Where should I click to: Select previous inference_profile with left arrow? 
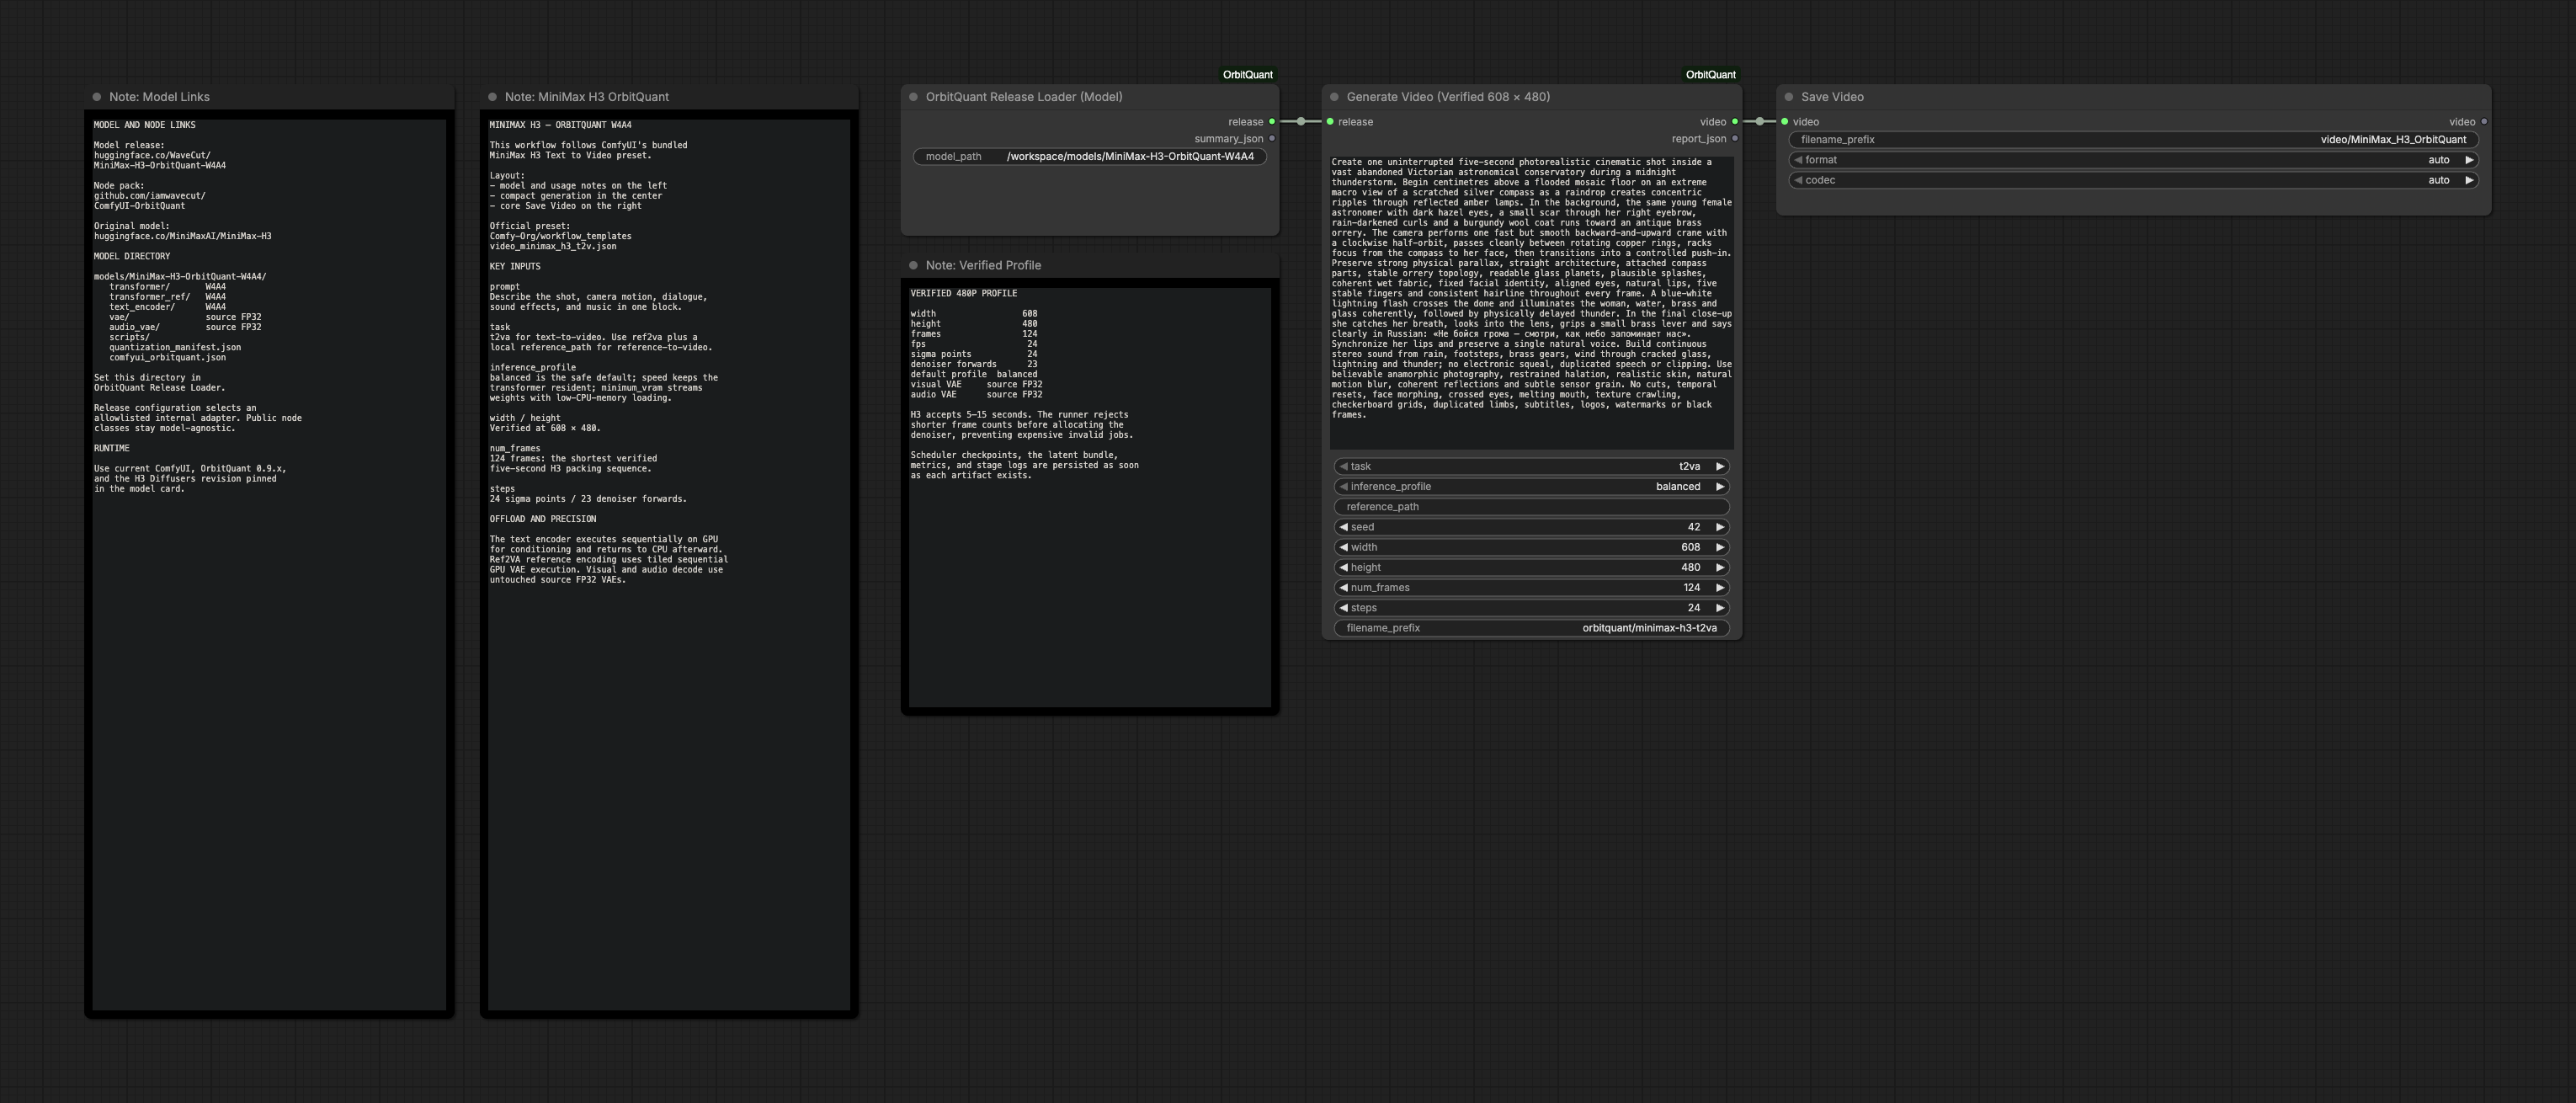[1343, 487]
